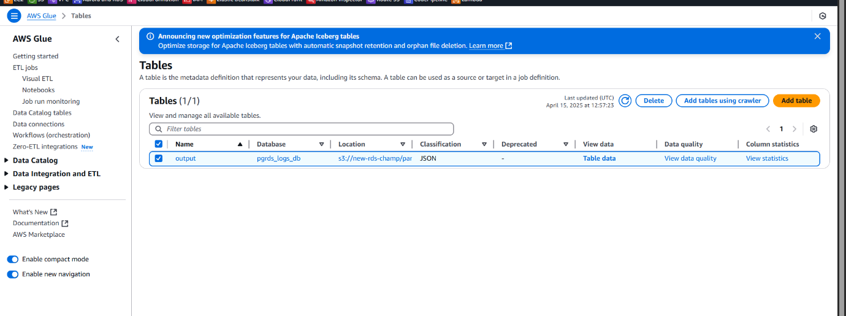Open AWS Glue breadcrumb link
The width and height of the screenshot is (846, 316).
coord(42,16)
